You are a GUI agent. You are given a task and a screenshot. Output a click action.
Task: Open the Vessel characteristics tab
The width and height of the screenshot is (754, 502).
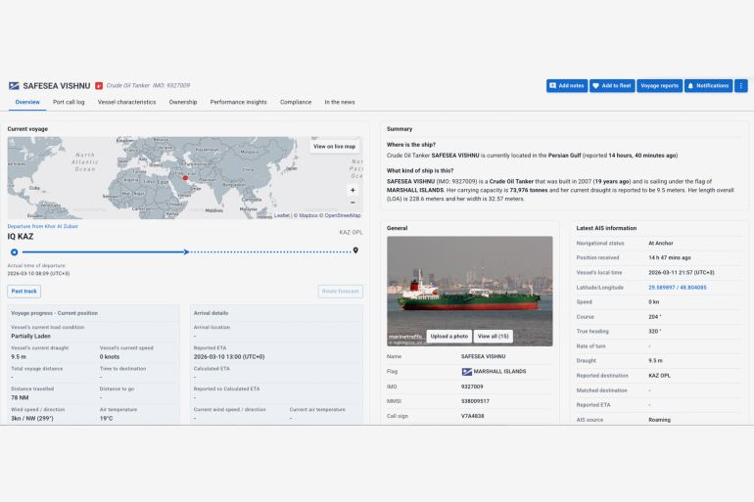click(x=126, y=102)
